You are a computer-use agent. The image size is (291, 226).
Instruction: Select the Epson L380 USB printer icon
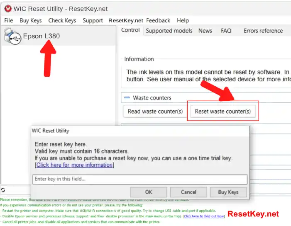click(12, 36)
